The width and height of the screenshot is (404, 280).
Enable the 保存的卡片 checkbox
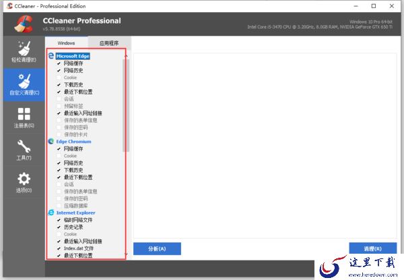click(x=59, y=134)
